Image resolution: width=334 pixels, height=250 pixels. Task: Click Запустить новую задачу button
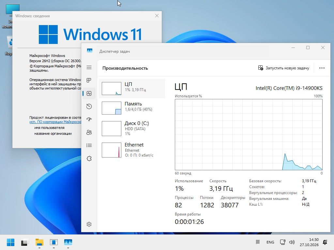coord(283,68)
